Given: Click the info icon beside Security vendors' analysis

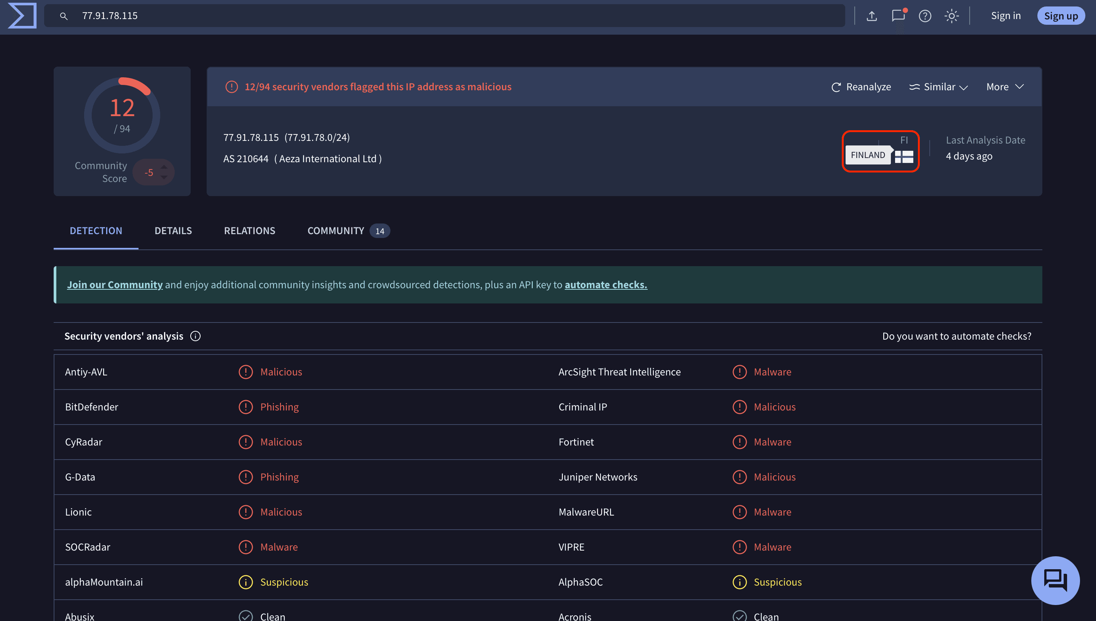Looking at the screenshot, I should tap(195, 336).
